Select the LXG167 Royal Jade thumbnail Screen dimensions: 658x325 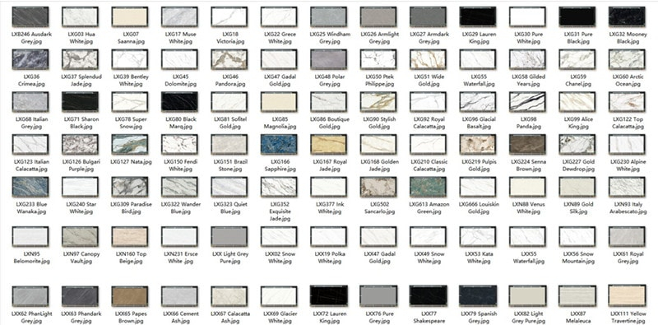[x=328, y=144]
